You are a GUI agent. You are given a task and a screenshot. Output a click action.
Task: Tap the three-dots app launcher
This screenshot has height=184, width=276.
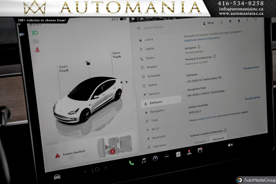pos(167,156)
